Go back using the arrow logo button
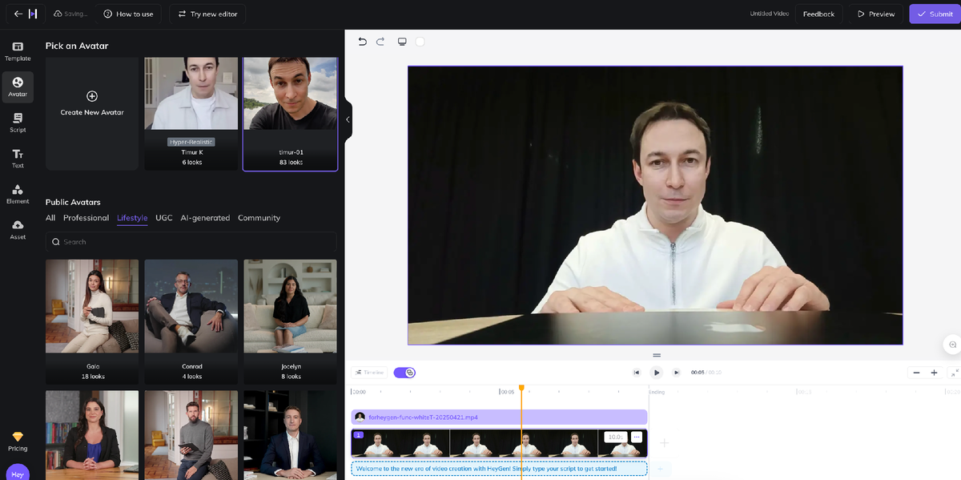 click(x=24, y=14)
